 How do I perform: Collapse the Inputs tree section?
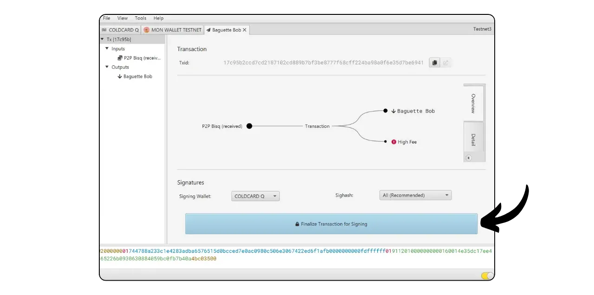107,49
